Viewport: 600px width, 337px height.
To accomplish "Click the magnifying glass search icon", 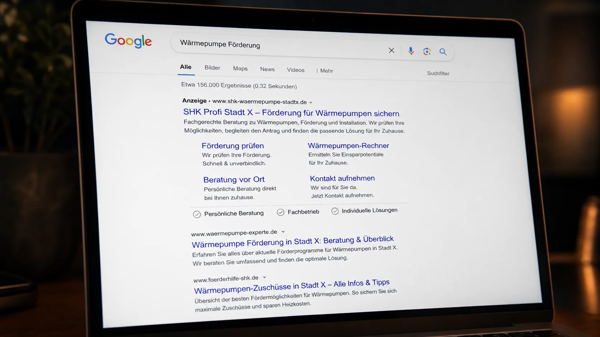I will [x=443, y=52].
